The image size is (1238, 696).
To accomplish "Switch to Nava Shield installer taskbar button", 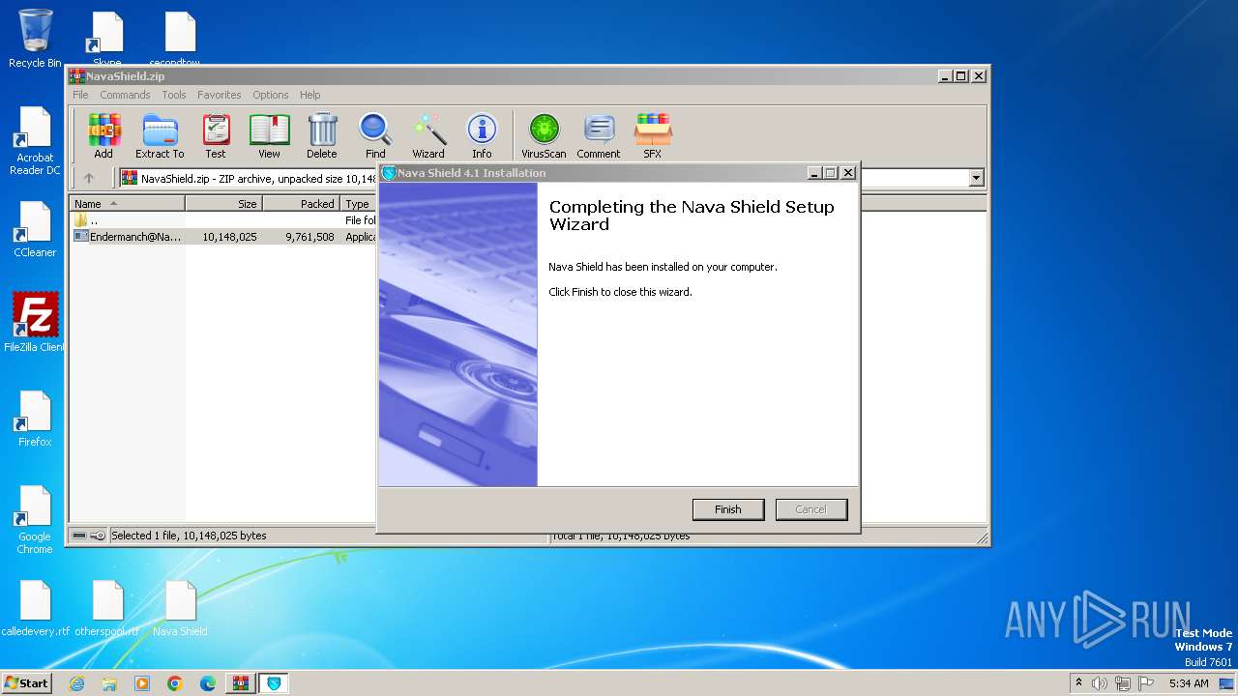I will point(275,683).
